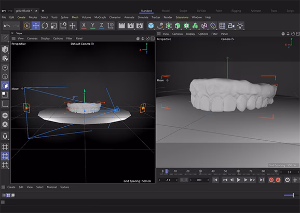Select the Rotate tool
This screenshot has width=300, height=213.
tap(45, 25)
